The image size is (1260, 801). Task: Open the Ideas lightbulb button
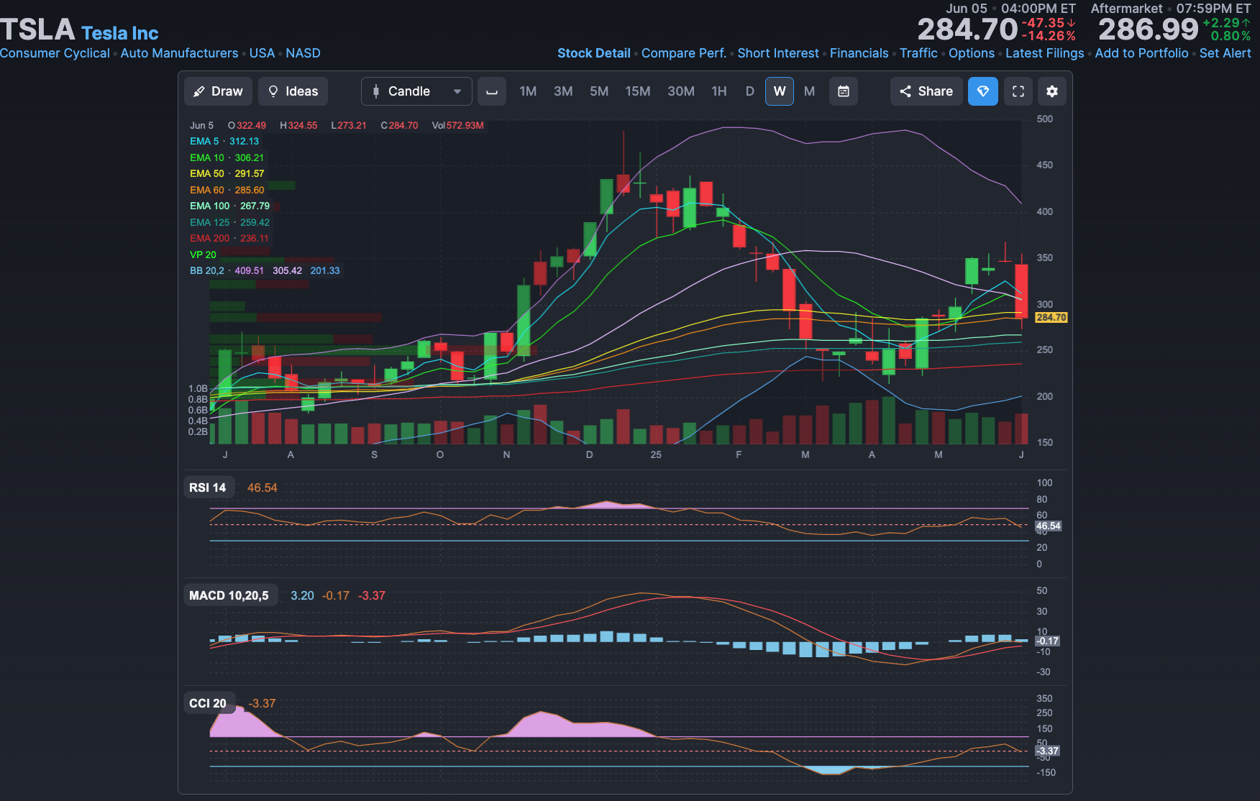[x=293, y=91]
